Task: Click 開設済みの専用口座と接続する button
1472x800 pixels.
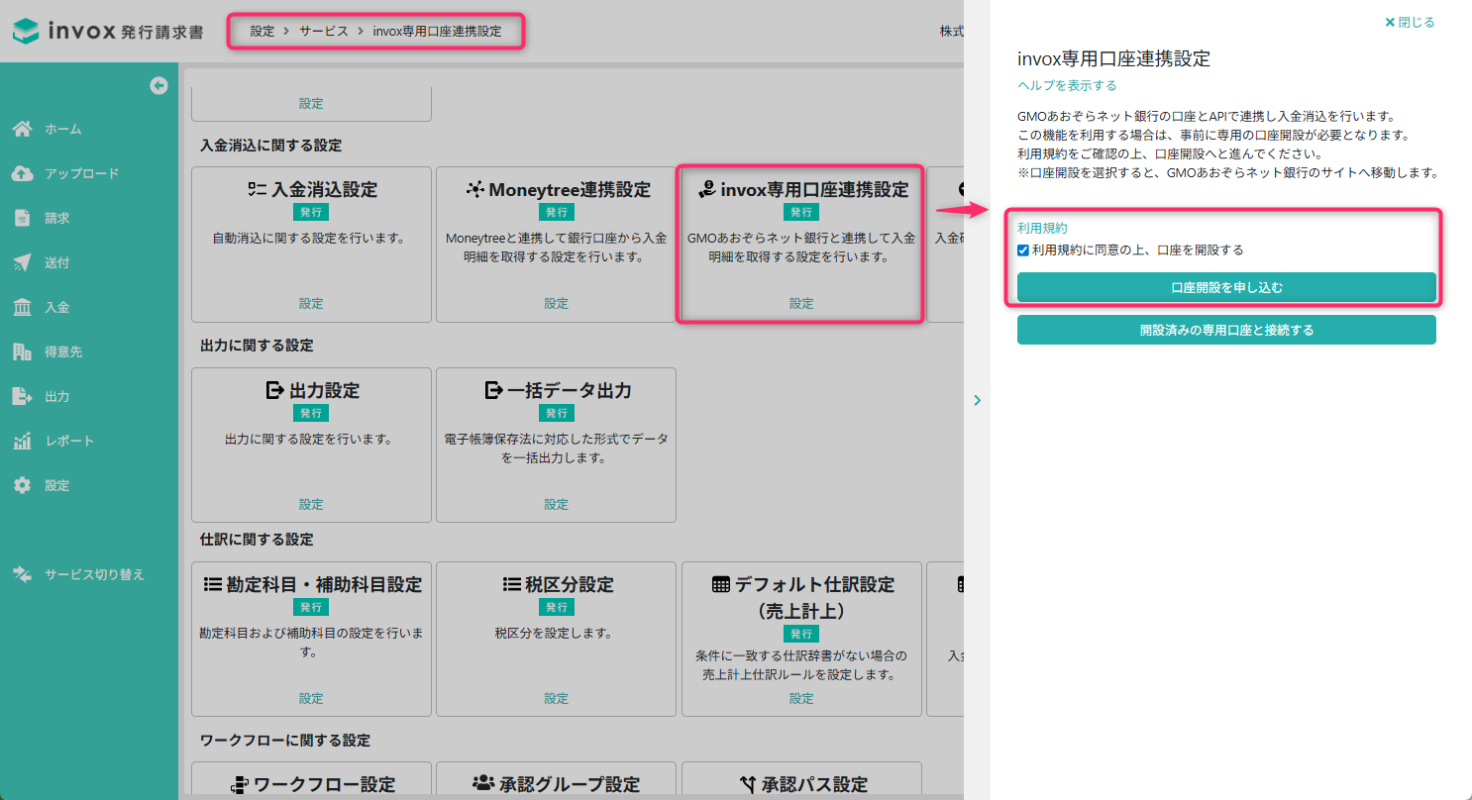Action: [x=1226, y=330]
